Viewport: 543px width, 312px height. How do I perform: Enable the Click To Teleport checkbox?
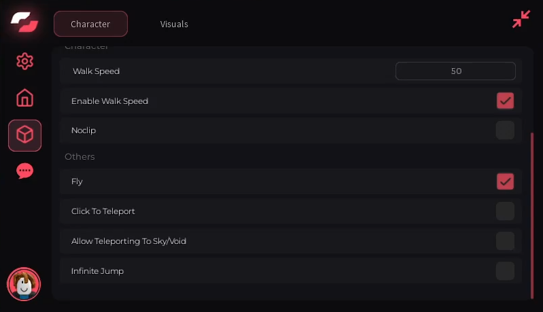point(505,211)
